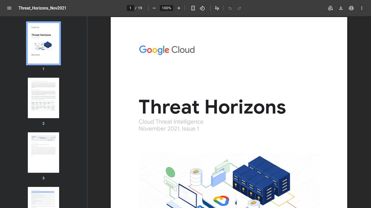371x208 pixels.
Task: Click the page number input field
Action: click(130, 8)
